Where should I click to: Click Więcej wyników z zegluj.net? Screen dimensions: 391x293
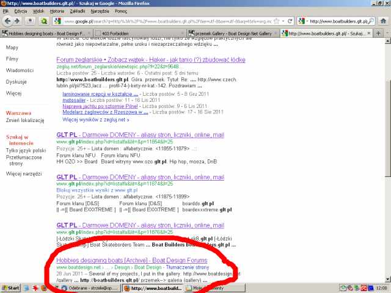(96, 120)
